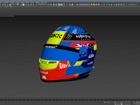Toggle the 3D Snaps button
The image size is (140, 105).
pyautogui.click(x=26, y=5)
